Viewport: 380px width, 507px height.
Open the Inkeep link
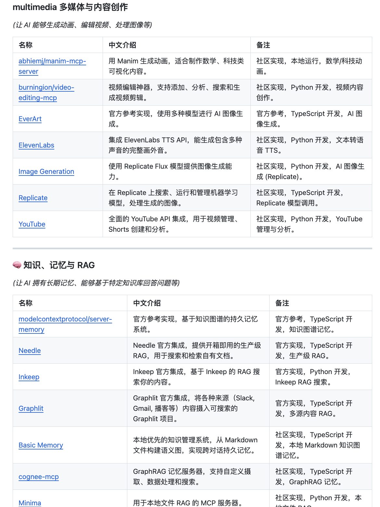point(29,377)
